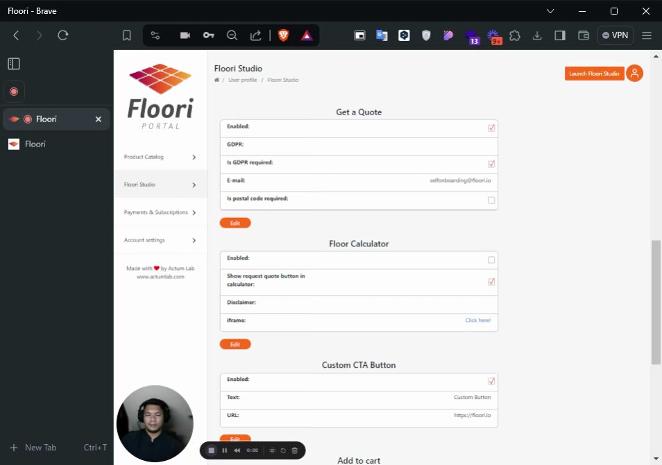Delete the recording with trash icon

(x=295, y=450)
